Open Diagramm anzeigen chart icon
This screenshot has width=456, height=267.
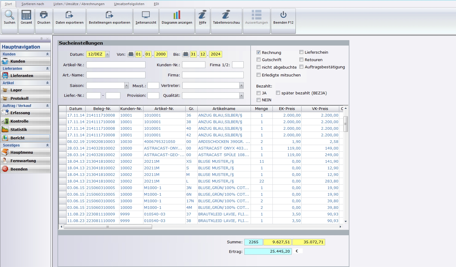pyautogui.click(x=177, y=15)
